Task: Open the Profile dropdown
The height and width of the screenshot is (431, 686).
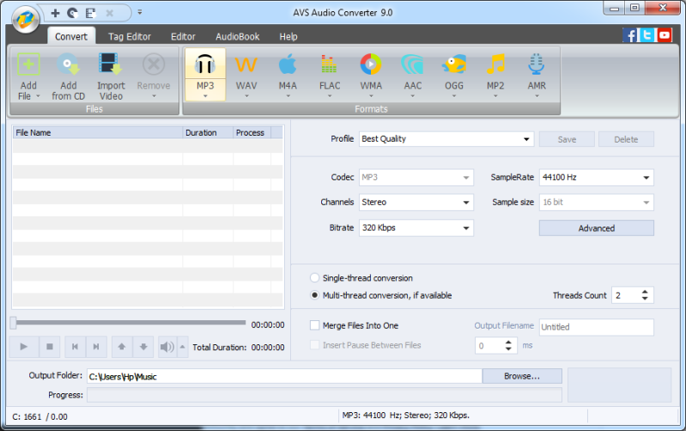Action: [x=446, y=139]
